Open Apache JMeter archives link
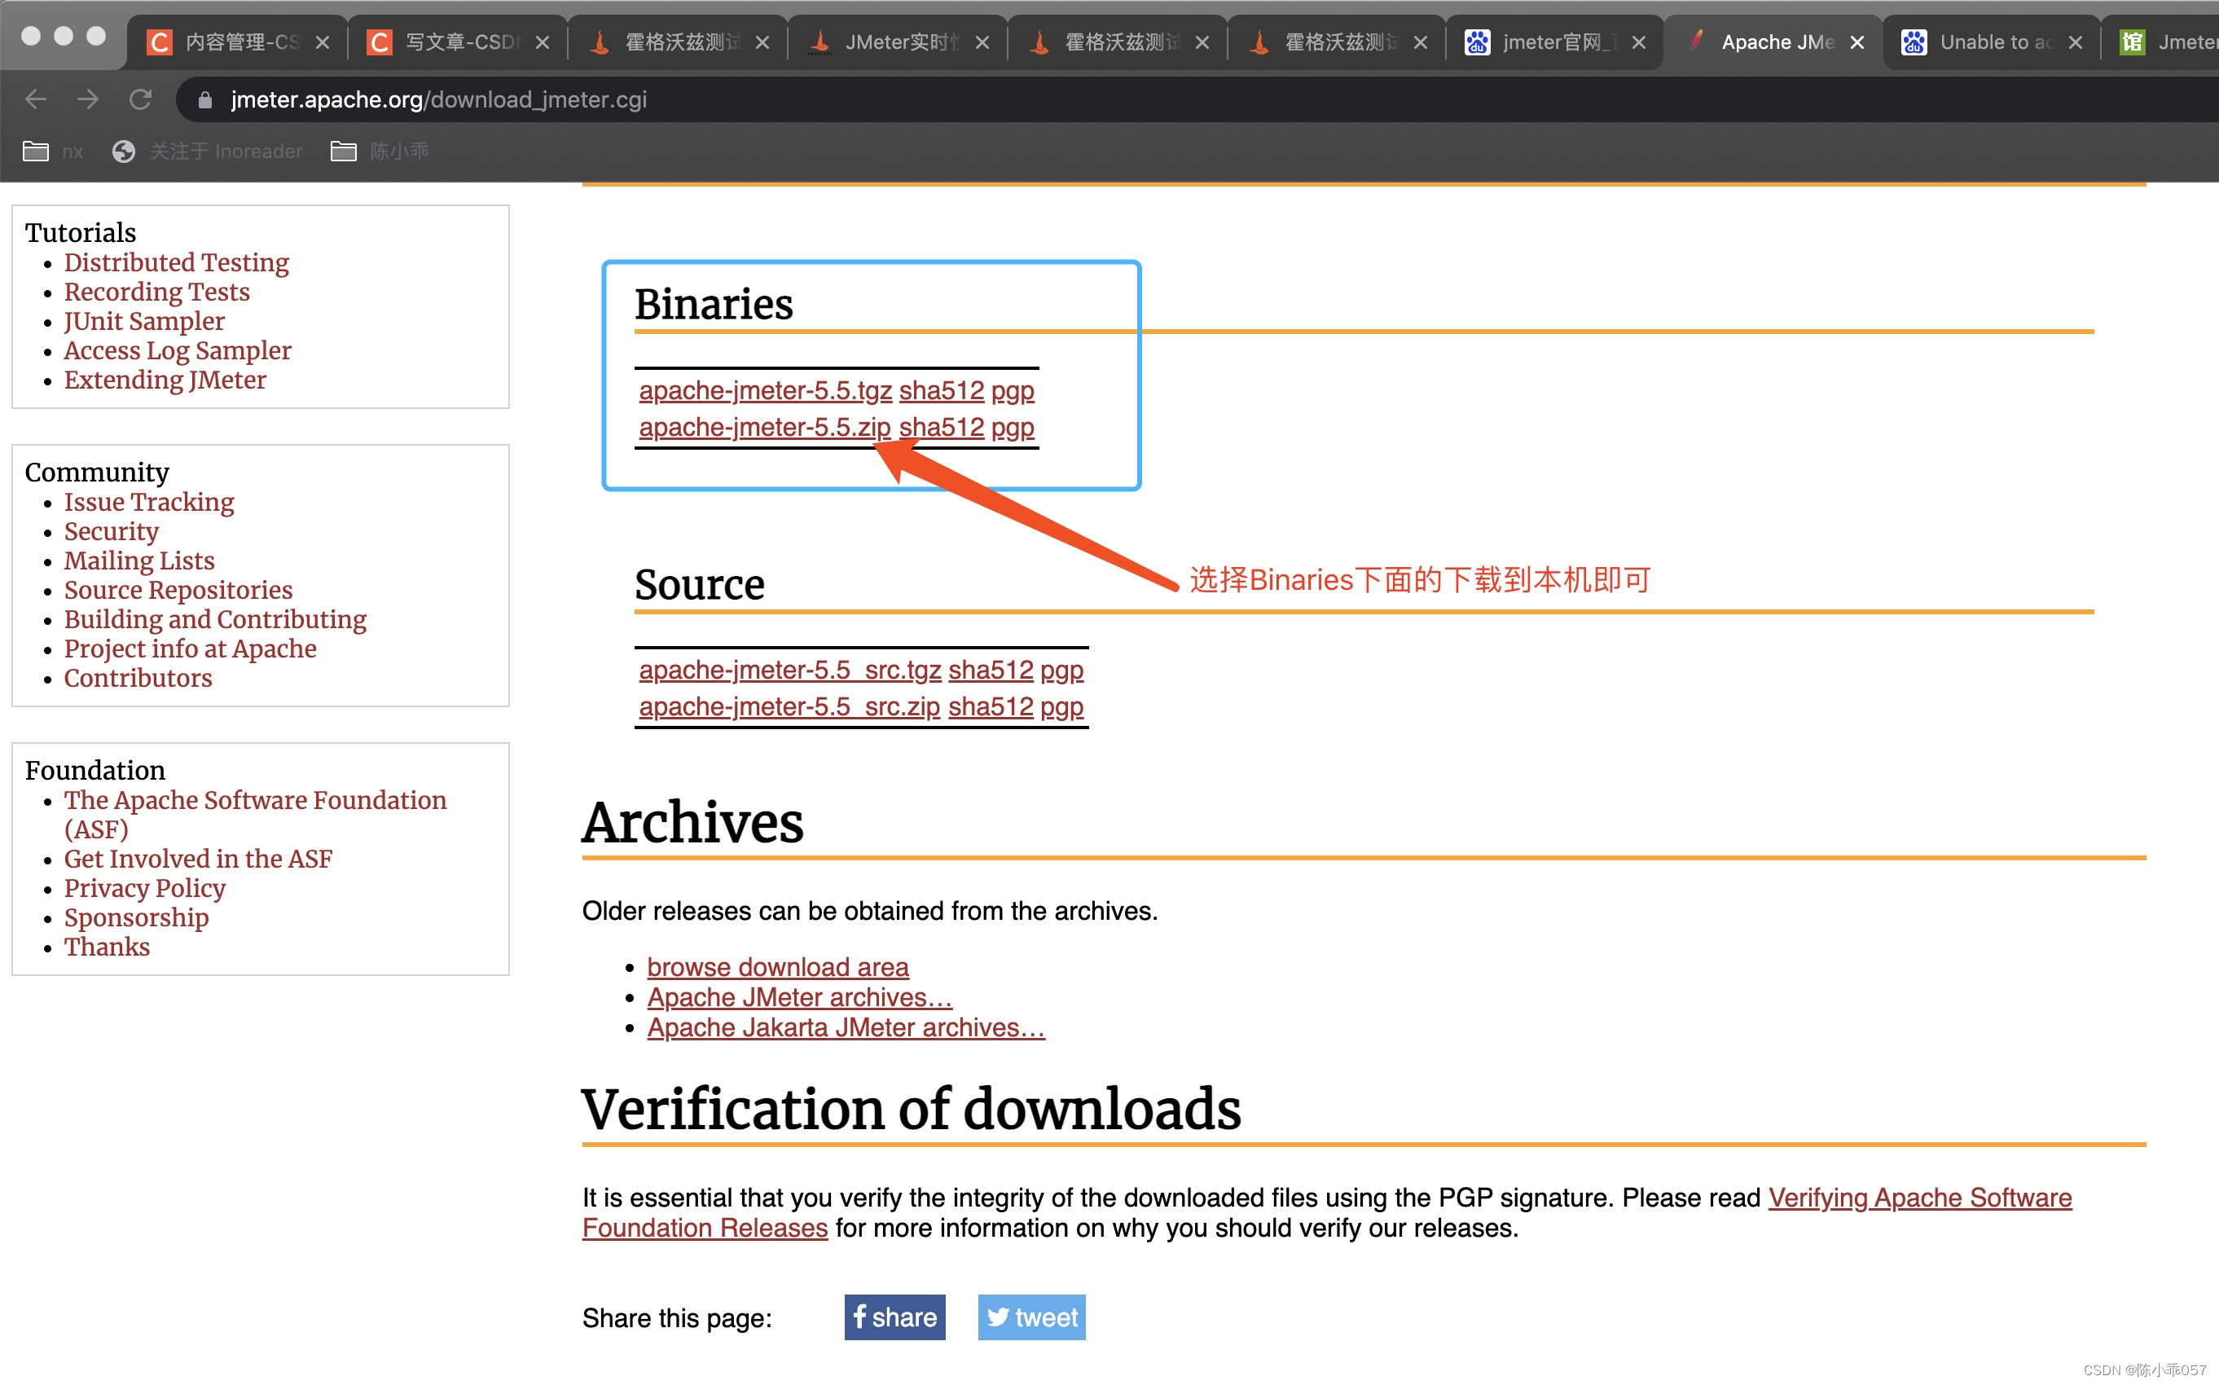This screenshot has height=1385, width=2219. point(799,996)
